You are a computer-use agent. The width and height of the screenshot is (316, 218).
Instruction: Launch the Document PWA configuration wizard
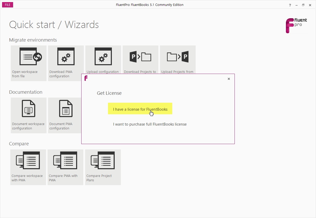[65, 115]
